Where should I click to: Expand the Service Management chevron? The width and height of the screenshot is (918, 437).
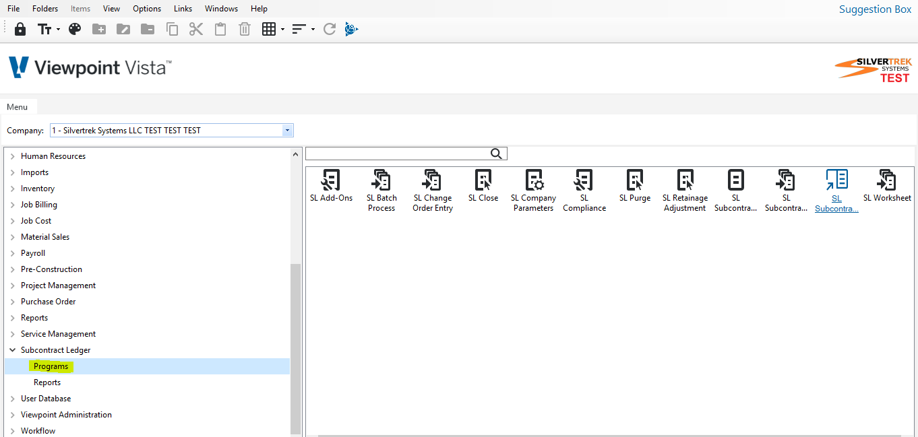(12, 334)
